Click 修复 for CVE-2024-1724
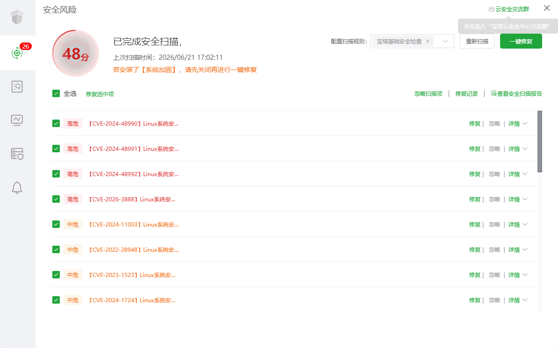558x348 pixels. pyautogui.click(x=475, y=300)
